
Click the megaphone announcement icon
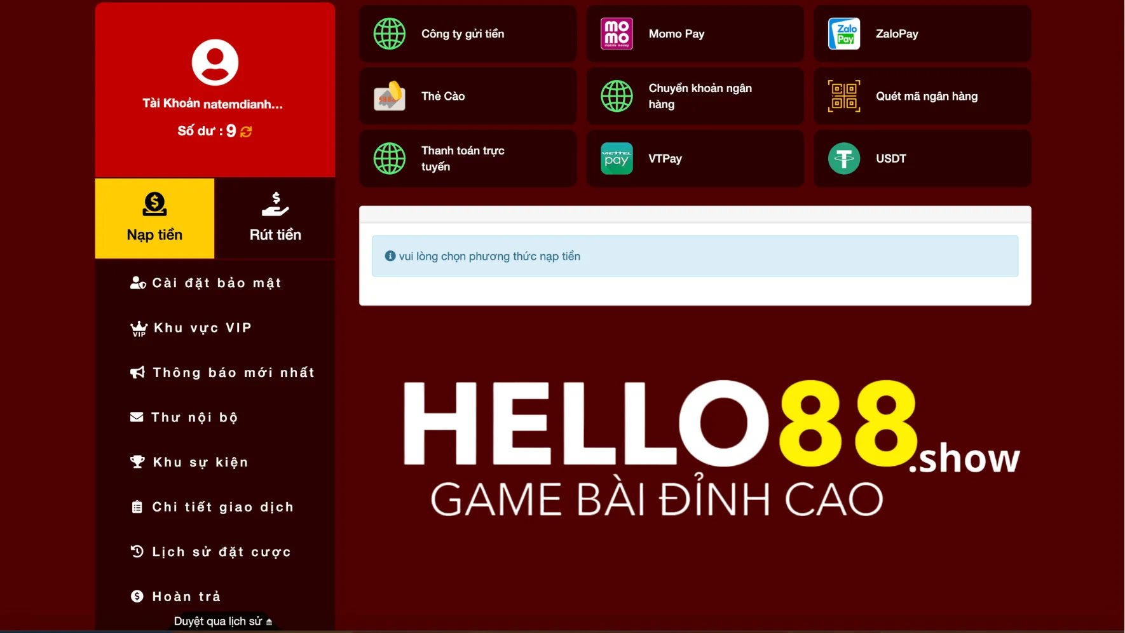[x=137, y=372]
